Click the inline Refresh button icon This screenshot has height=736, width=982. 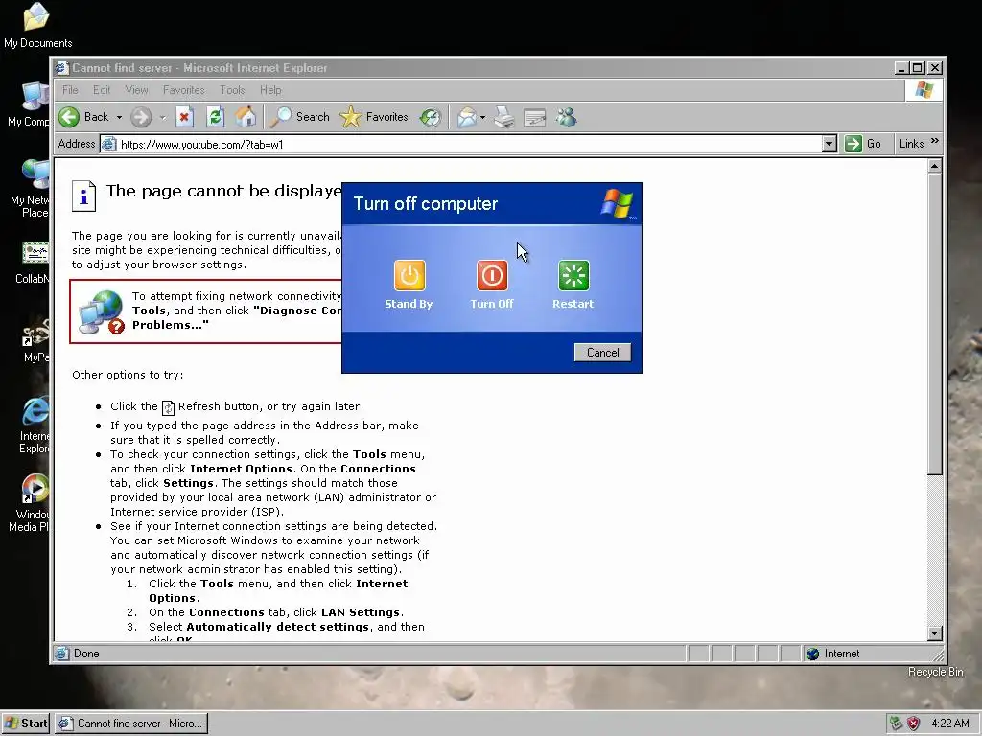168,408
